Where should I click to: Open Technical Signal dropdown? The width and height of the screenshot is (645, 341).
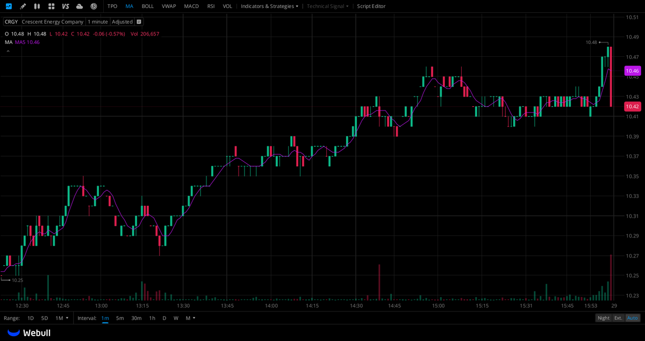tap(328, 6)
